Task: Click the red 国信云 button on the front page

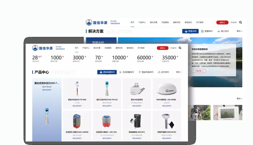Action: [163, 48]
